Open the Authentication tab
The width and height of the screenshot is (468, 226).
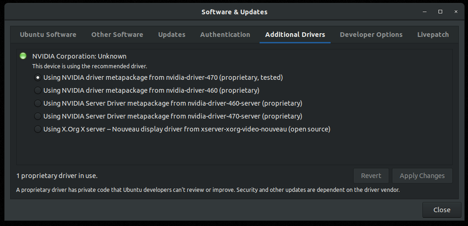225,35
